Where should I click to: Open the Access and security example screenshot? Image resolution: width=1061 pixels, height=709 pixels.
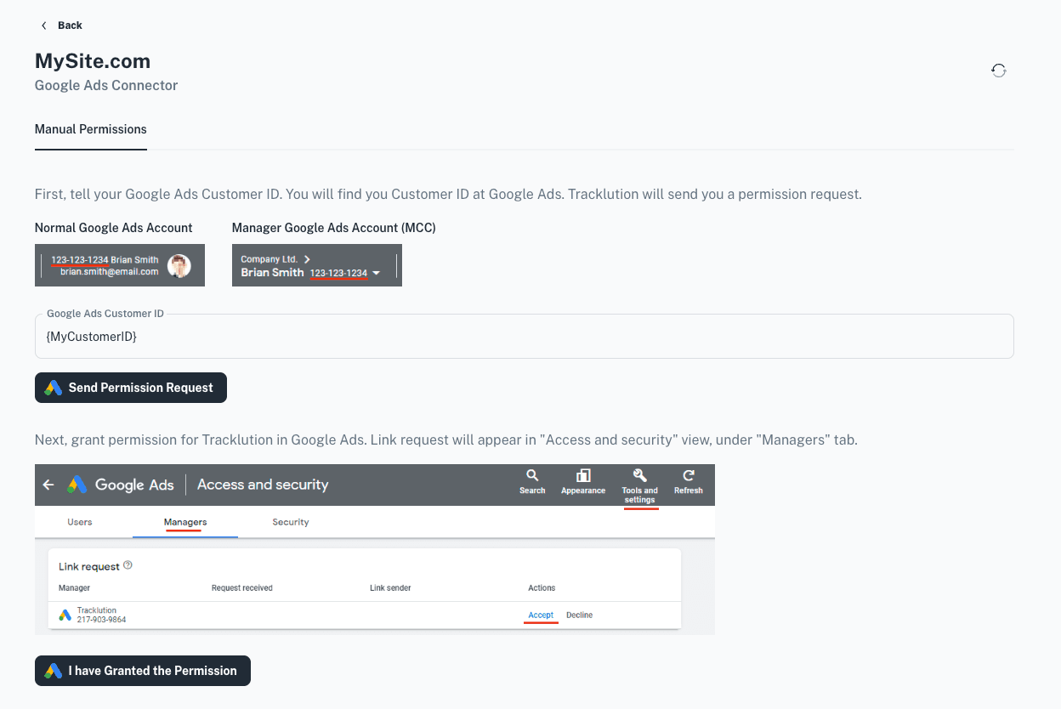pyautogui.click(x=375, y=549)
